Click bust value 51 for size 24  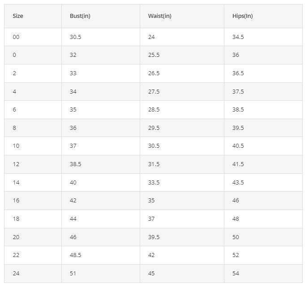pos(73,274)
